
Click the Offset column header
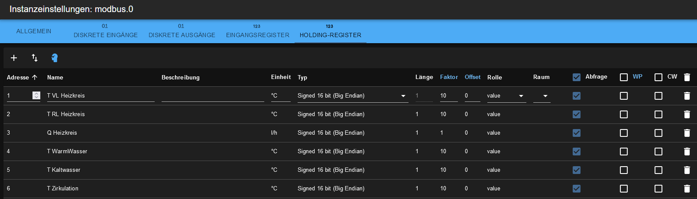coord(473,77)
